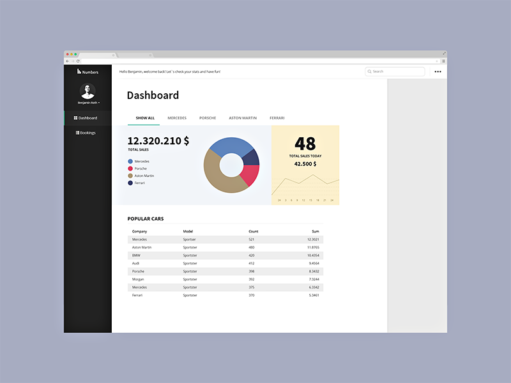Toggle the Porsche legend indicator

pyautogui.click(x=130, y=169)
